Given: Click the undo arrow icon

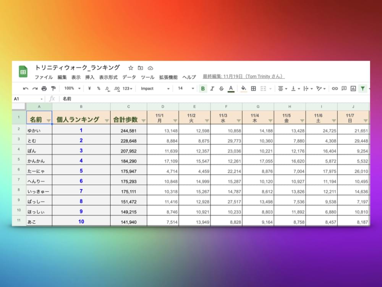Looking at the screenshot, I should 26,88.
